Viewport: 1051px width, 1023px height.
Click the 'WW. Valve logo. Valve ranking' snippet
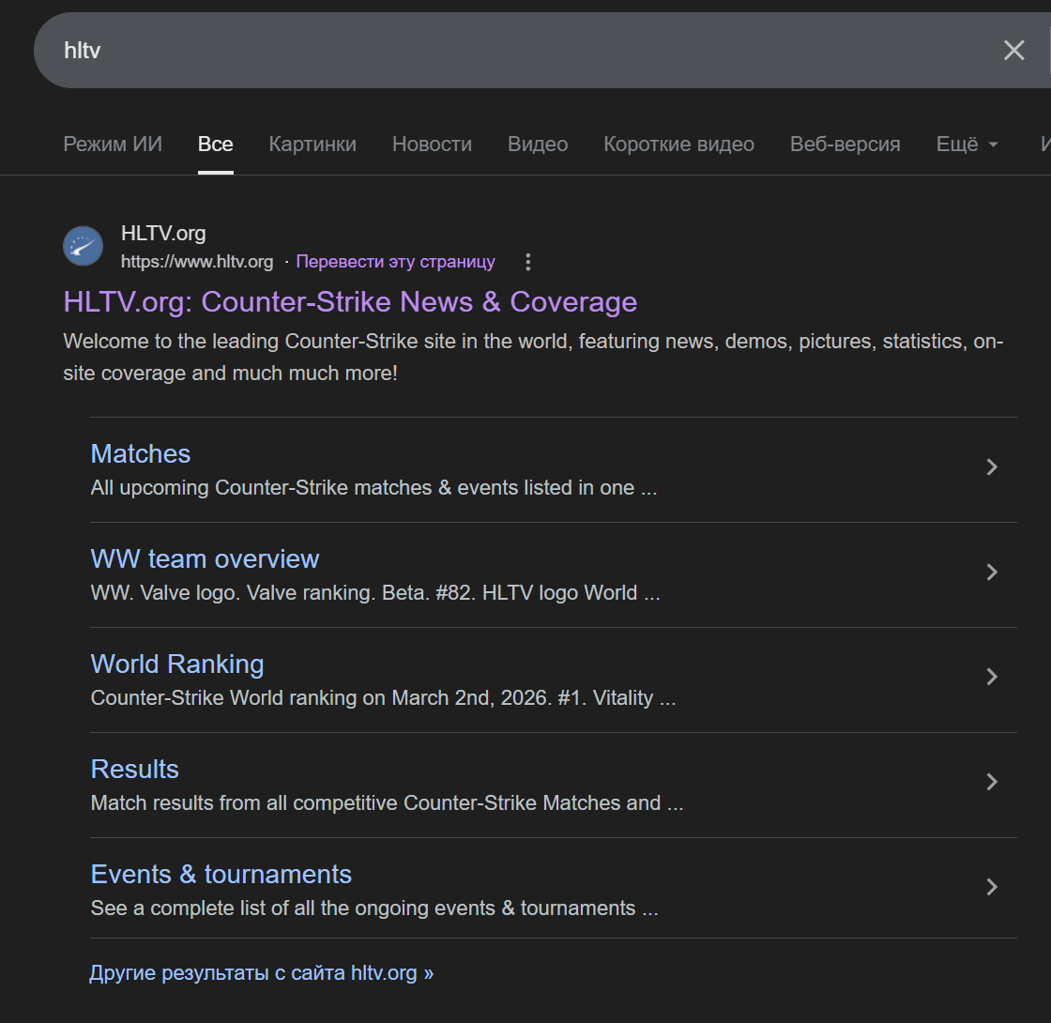click(x=375, y=592)
